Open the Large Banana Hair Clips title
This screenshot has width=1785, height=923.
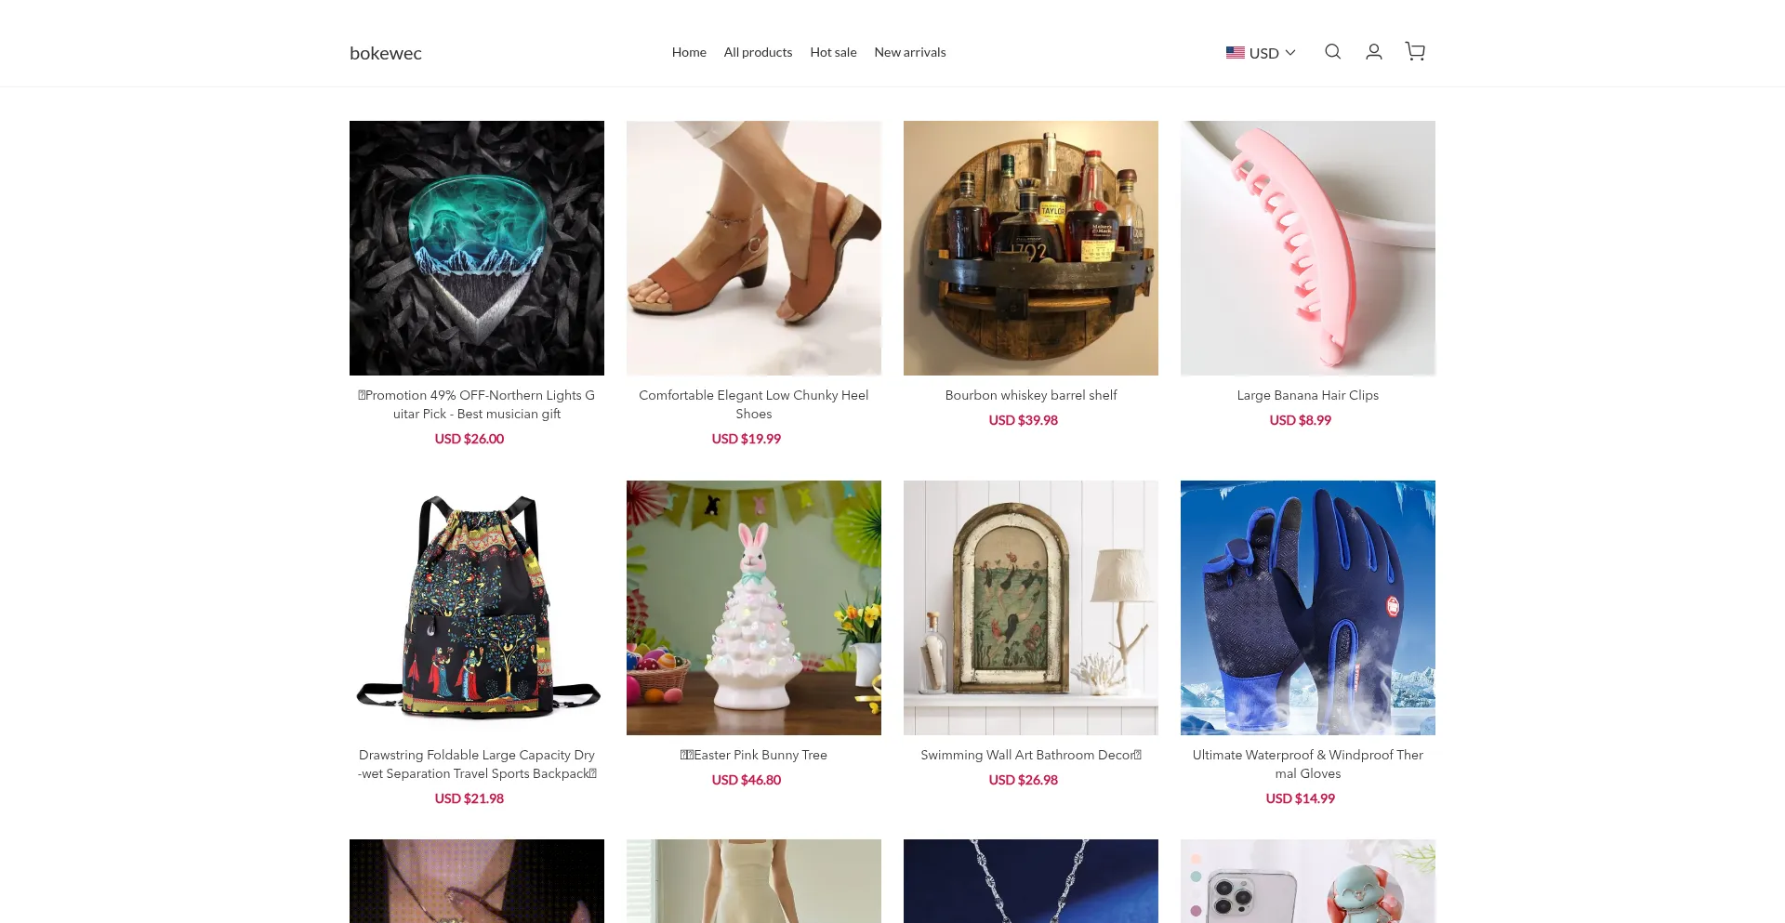(x=1308, y=395)
